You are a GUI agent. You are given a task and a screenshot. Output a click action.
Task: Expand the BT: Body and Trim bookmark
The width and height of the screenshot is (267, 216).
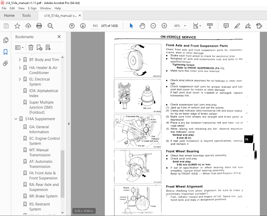pyautogui.click(x=20, y=60)
